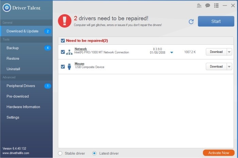238x158 pixels.
Task: Select the Latest driver radio button
Action: 94,153
